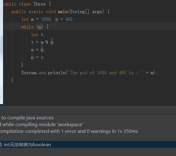Click the line 'm = n;'
This screenshot has width=176, height=156.
38,50
